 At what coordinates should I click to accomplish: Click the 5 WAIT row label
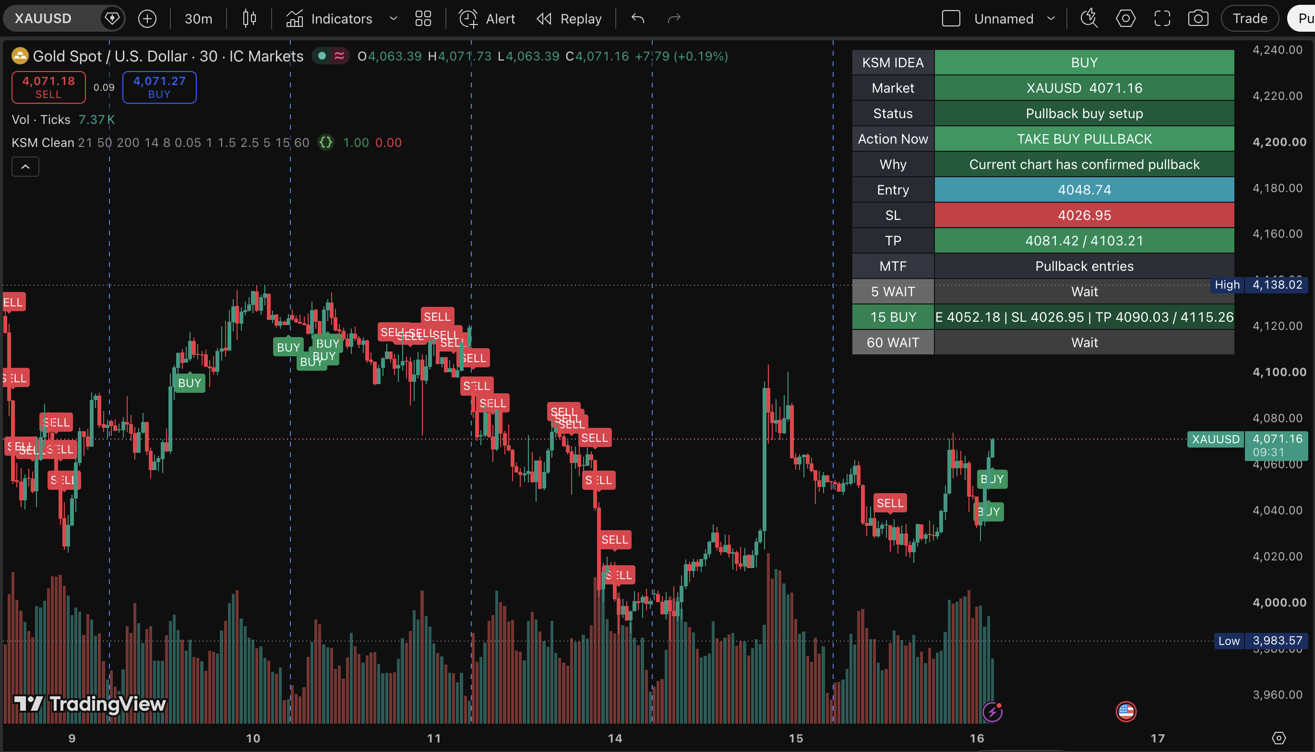[x=893, y=291]
